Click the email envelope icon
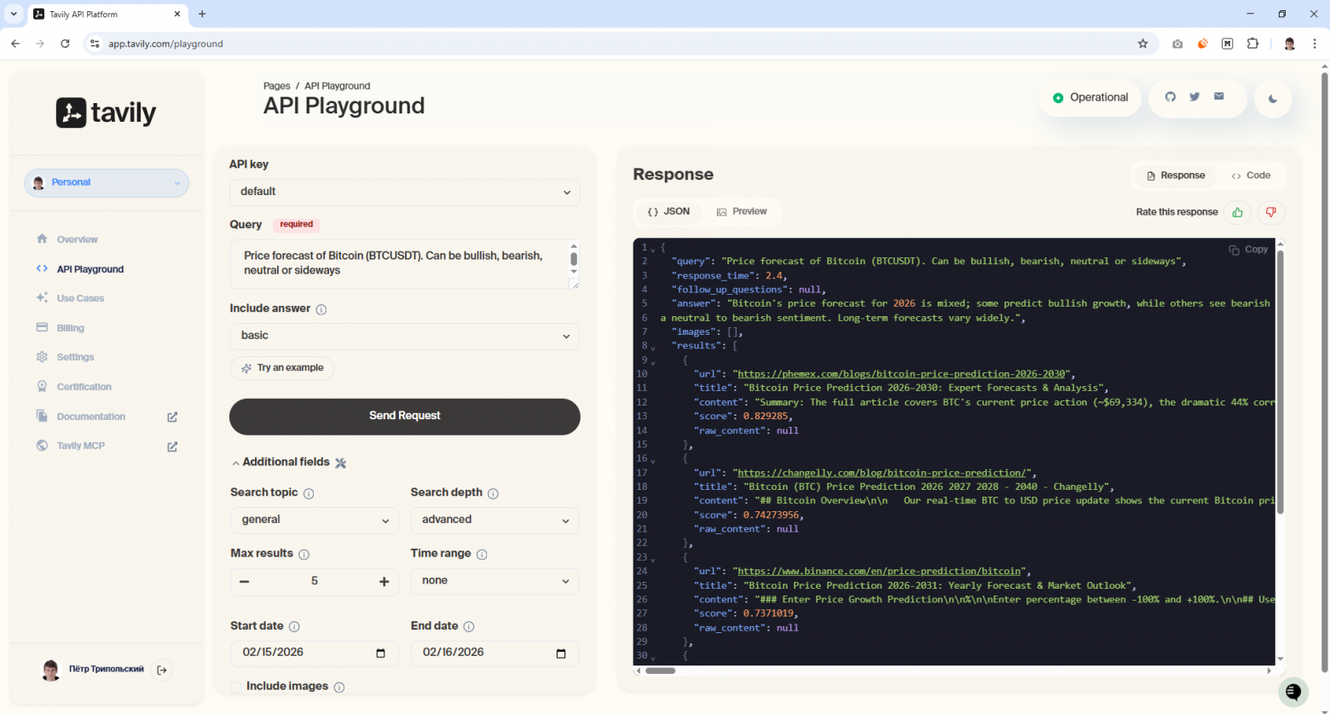Image resolution: width=1330 pixels, height=714 pixels. [x=1219, y=97]
